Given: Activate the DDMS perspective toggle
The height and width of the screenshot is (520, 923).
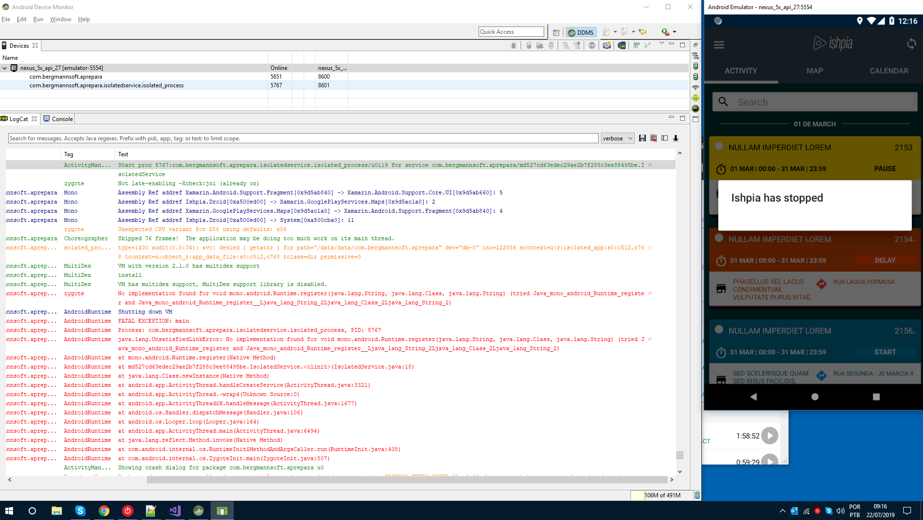Looking at the screenshot, I should coord(580,32).
